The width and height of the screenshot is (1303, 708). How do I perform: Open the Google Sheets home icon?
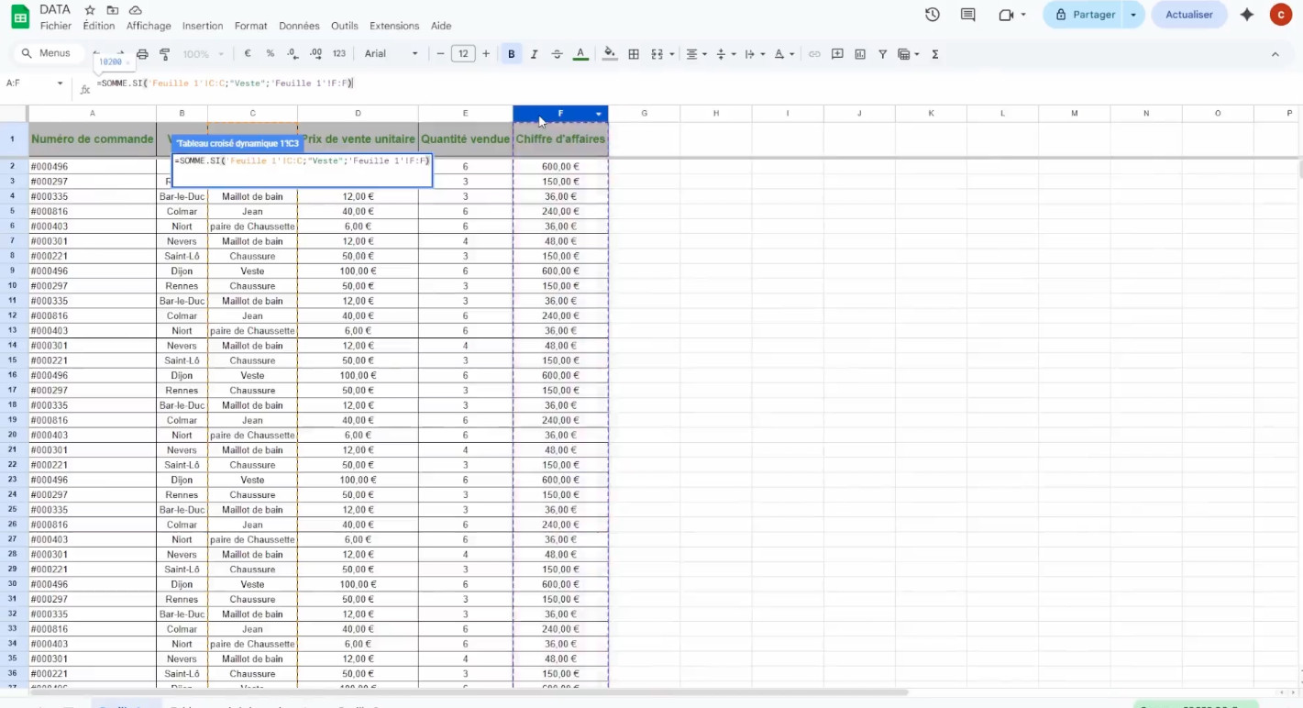[20, 17]
